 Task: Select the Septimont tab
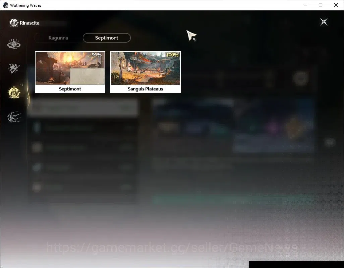(x=107, y=38)
